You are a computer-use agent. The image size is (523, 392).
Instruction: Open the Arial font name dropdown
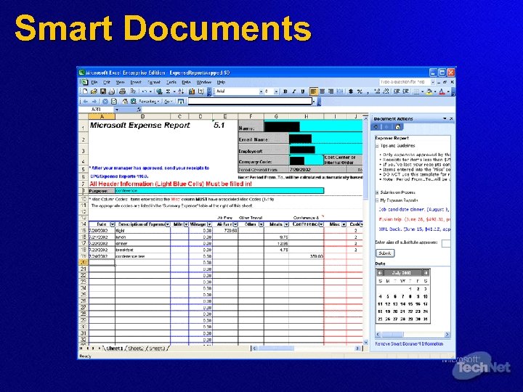(x=261, y=91)
